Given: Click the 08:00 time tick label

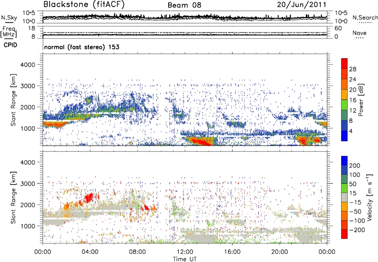Looking at the screenshot, I should pos(137,252).
